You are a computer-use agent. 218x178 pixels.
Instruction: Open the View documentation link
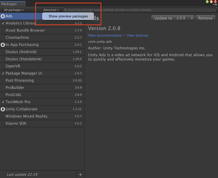105,35
